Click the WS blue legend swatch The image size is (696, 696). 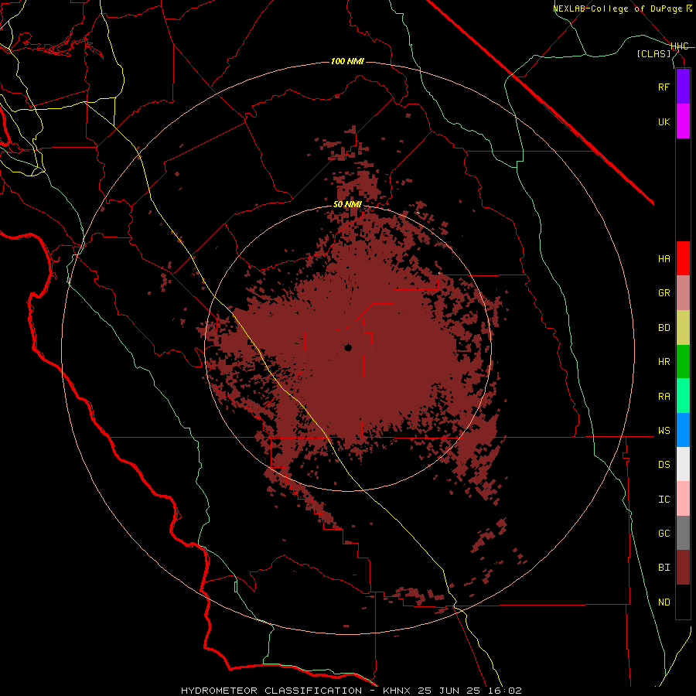click(683, 430)
